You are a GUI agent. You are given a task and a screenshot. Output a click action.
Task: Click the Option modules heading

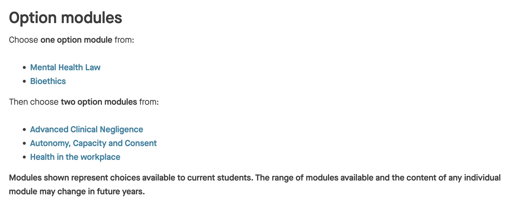[x=66, y=18]
